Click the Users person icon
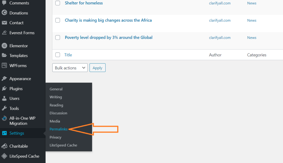The width and height of the screenshot is (283, 163). [x=4, y=98]
